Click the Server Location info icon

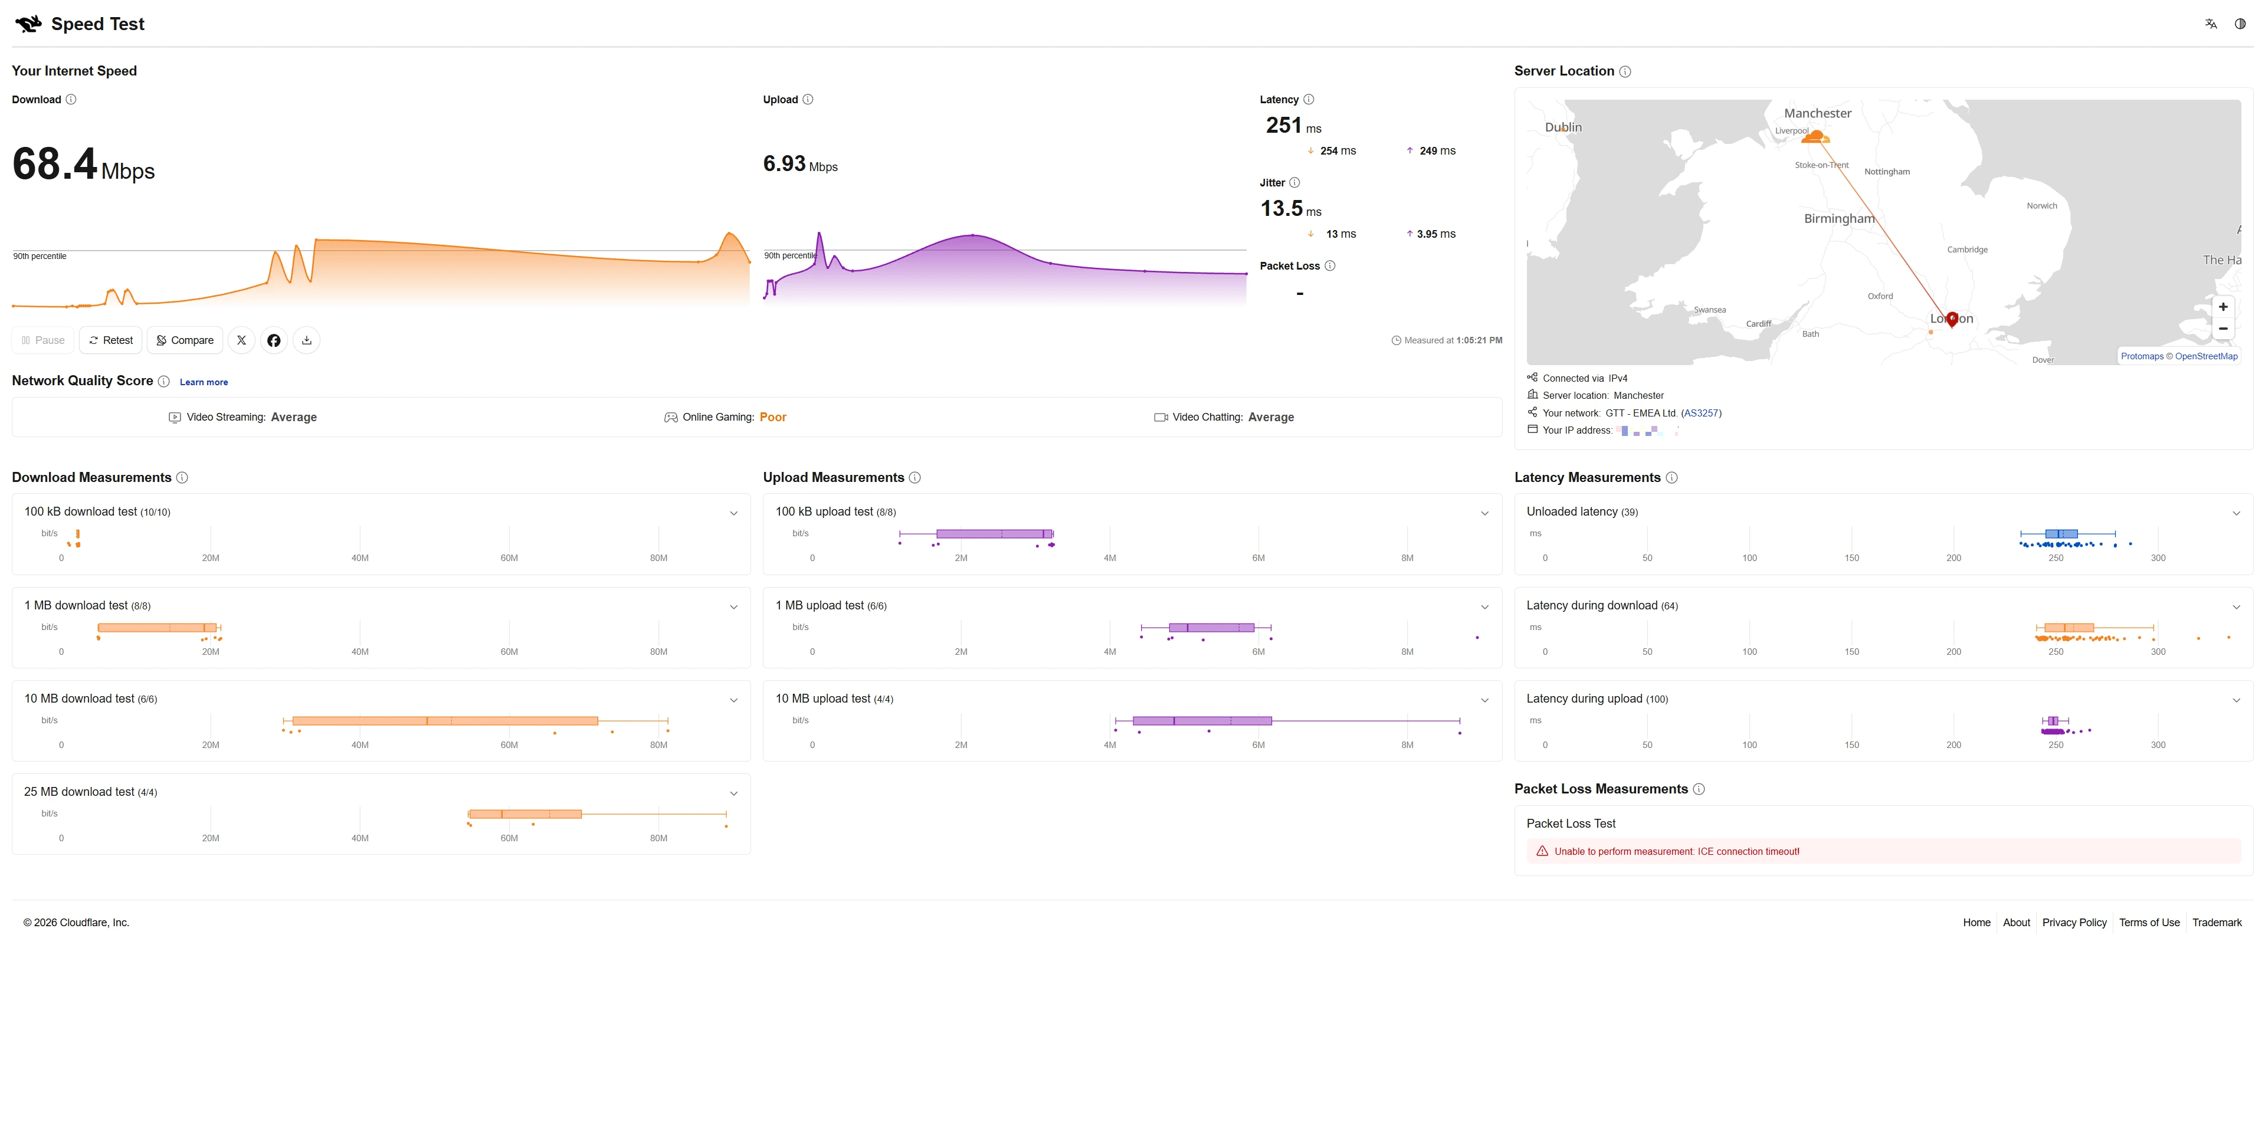[1625, 71]
